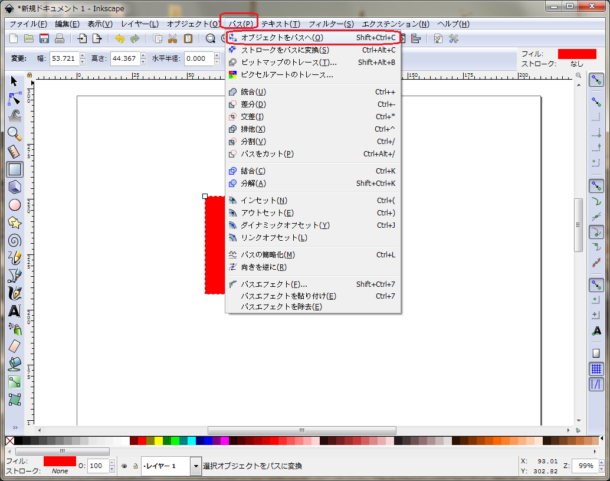This screenshot has height=481, width=610.
Task: Open Inkscape preferences wrench icon
Action: [x=454, y=39]
